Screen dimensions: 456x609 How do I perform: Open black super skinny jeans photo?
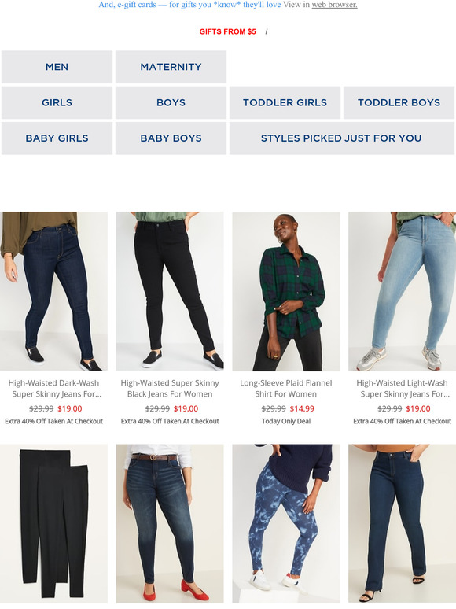click(170, 291)
